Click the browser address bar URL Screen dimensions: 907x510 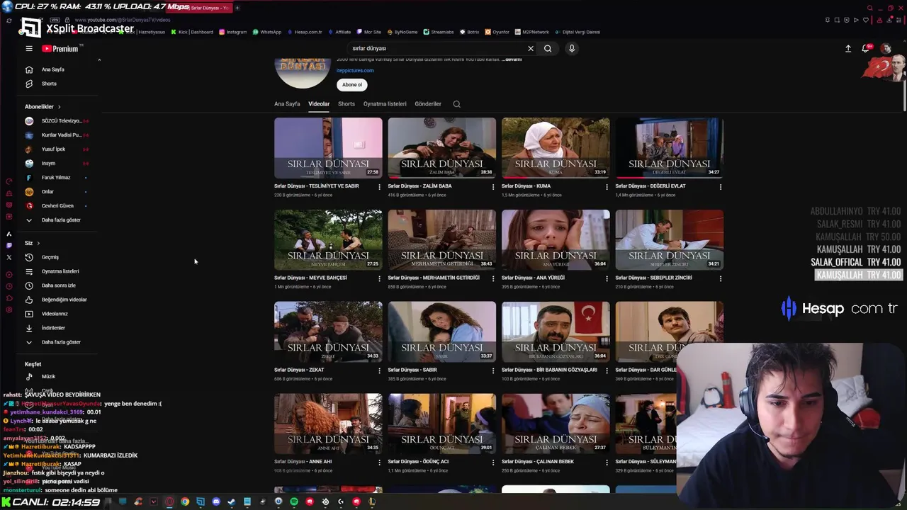(x=122, y=20)
